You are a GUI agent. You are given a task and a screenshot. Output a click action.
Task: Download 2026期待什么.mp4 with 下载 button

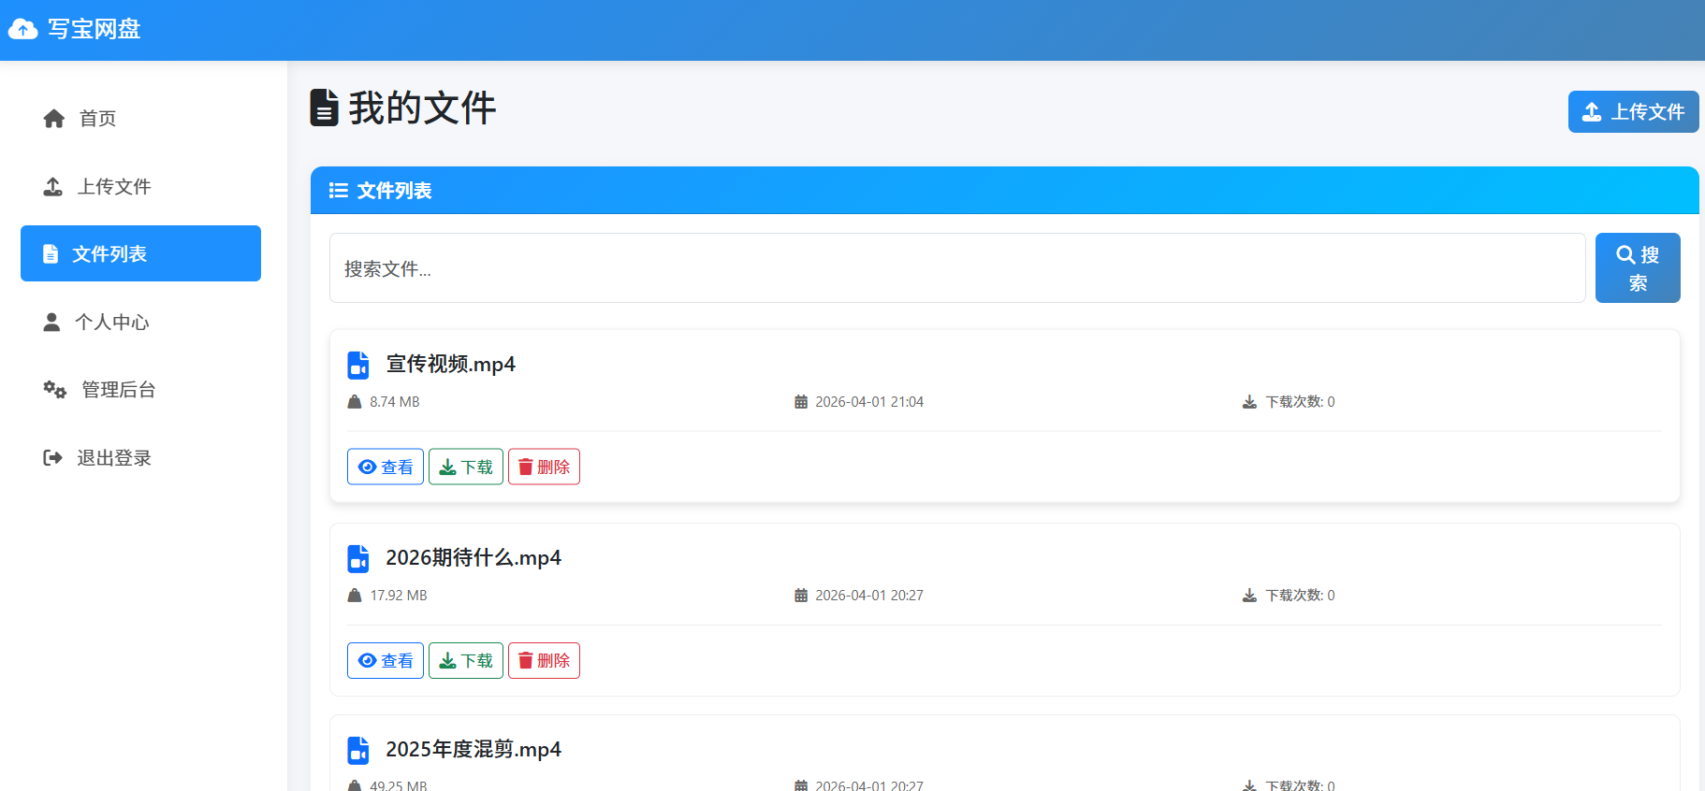click(466, 660)
